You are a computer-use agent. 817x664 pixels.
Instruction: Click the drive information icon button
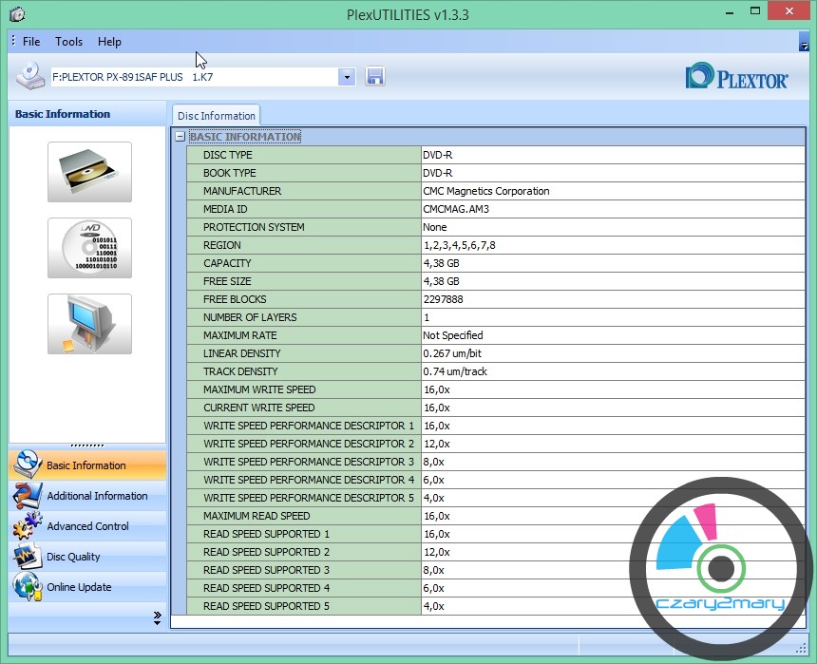tap(89, 172)
